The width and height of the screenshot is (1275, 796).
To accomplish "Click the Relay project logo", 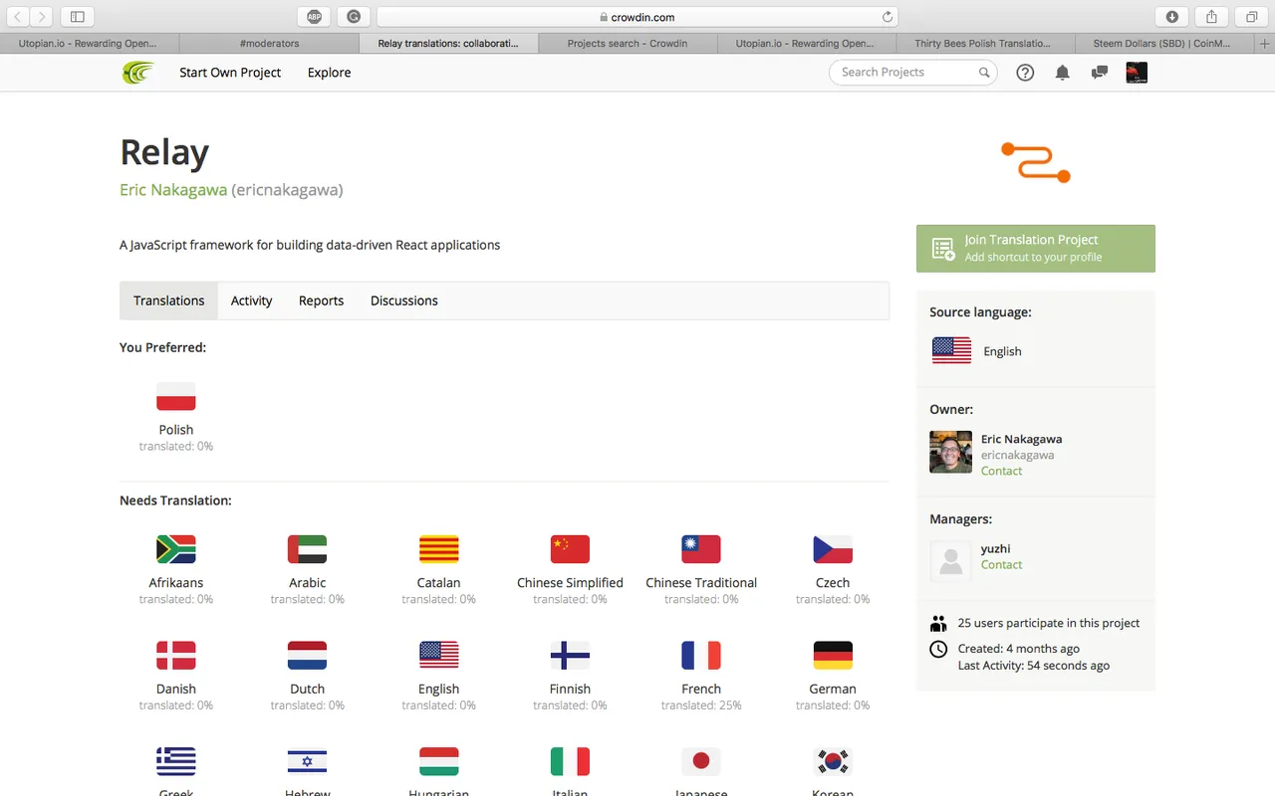I will 1036,162.
